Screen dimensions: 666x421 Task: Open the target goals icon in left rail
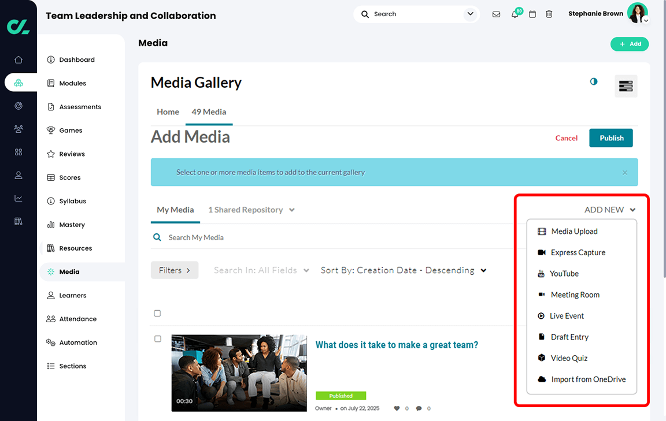(18, 106)
